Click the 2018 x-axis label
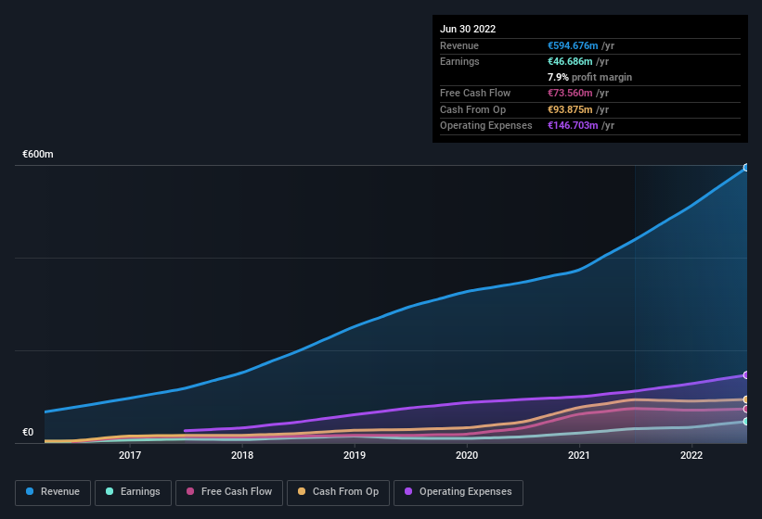The image size is (762, 519). [242, 455]
